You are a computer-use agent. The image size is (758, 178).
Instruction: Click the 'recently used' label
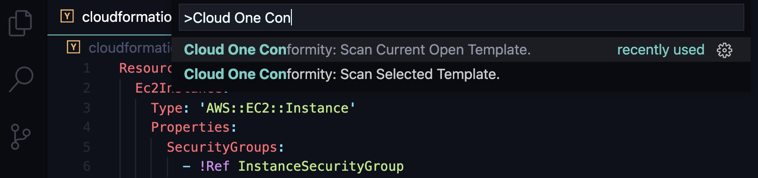coord(660,49)
